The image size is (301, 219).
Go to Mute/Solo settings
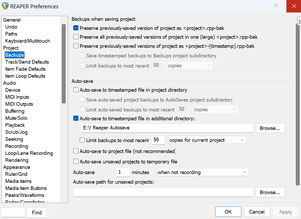tap(16, 118)
